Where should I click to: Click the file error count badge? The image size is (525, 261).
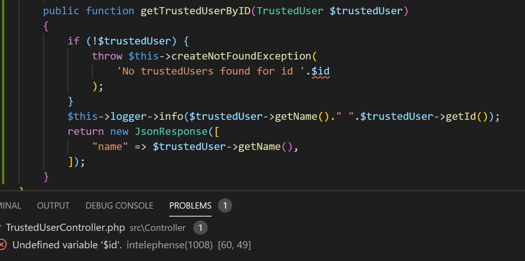pyautogui.click(x=200, y=228)
